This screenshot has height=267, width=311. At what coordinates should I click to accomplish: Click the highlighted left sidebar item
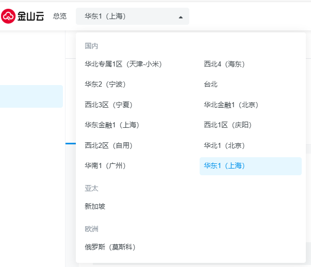(x=31, y=96)
